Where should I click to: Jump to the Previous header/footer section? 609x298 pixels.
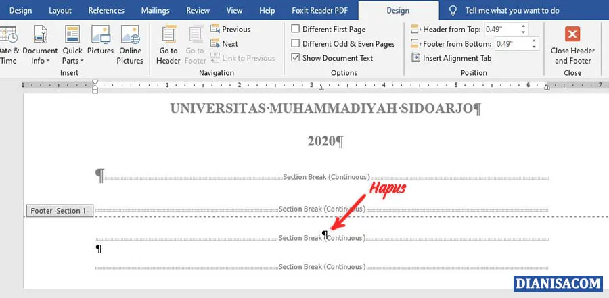click(x=230, y=29)
